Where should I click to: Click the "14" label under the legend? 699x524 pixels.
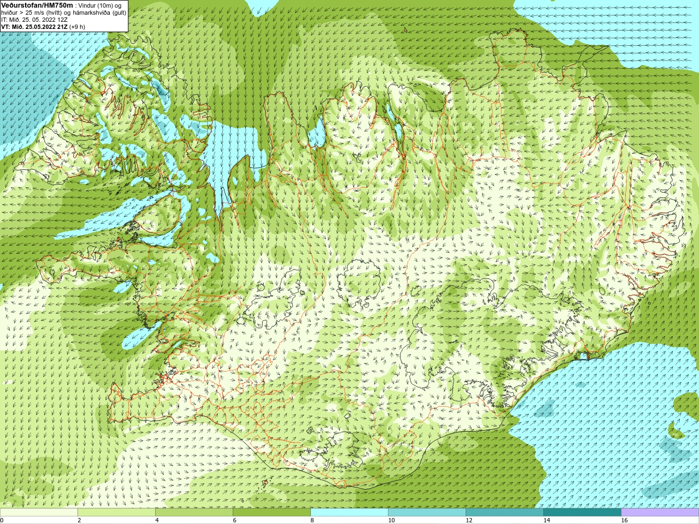pyautogui.click(x=546, y=520)
